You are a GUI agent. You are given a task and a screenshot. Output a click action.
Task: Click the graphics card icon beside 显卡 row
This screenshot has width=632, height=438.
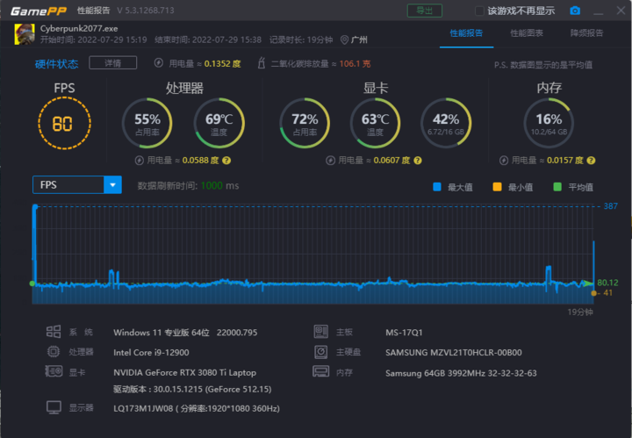pyautogui.click(x=54, y=371)
